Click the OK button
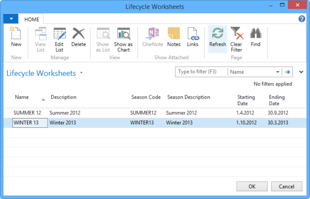This screenshot has height=199, width=310. [x=252, y=187]
